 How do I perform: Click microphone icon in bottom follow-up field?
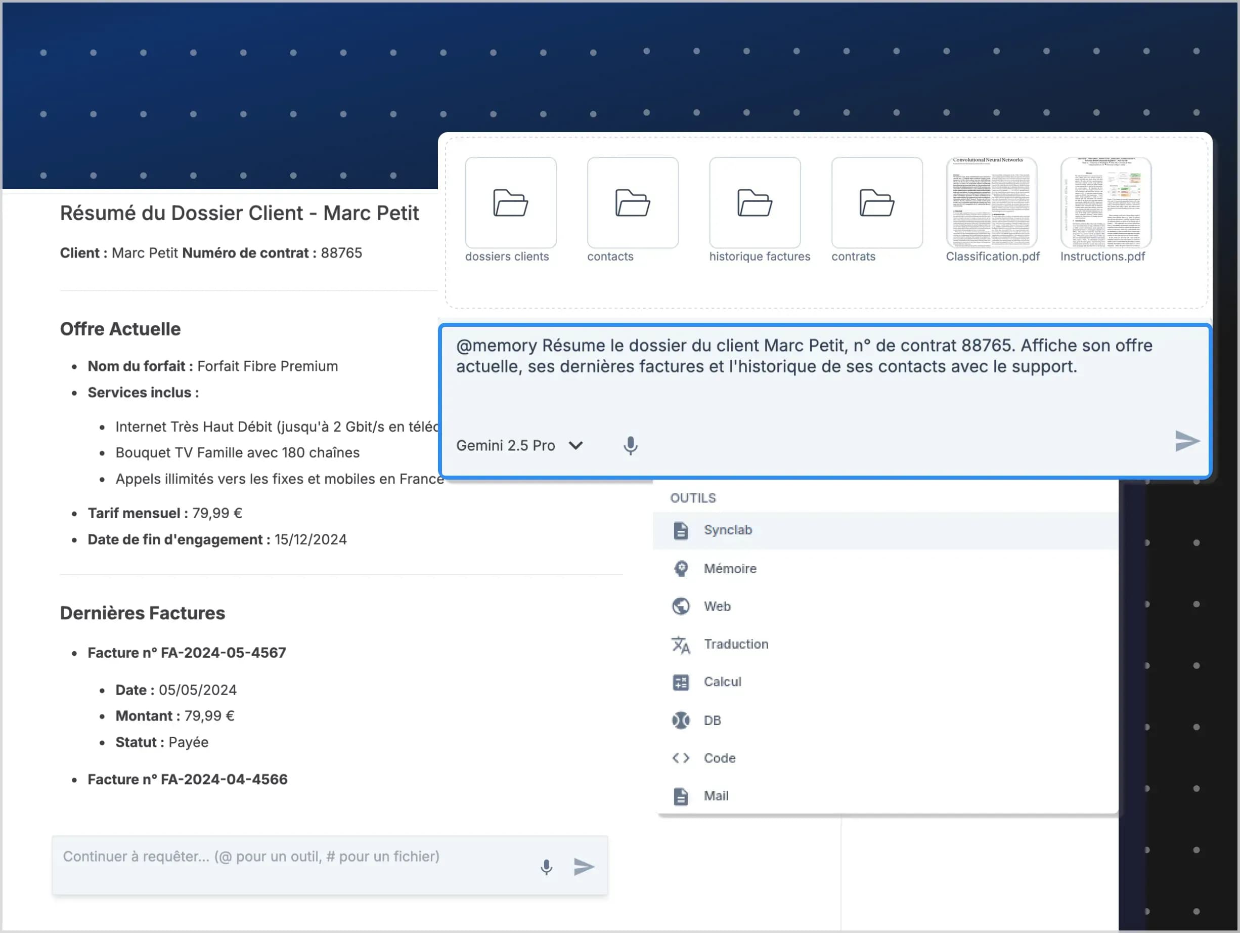tap(546, 867)
